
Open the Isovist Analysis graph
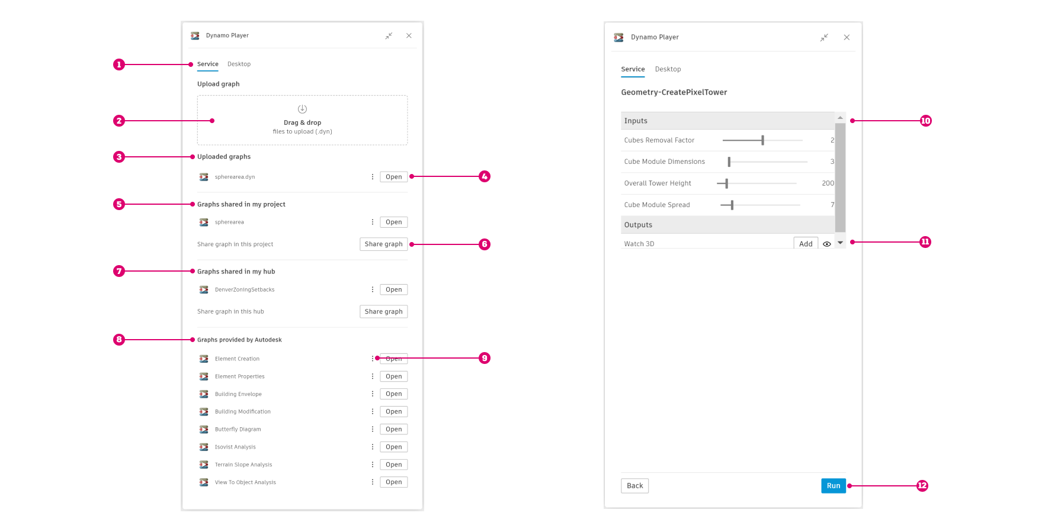[394, 447]
